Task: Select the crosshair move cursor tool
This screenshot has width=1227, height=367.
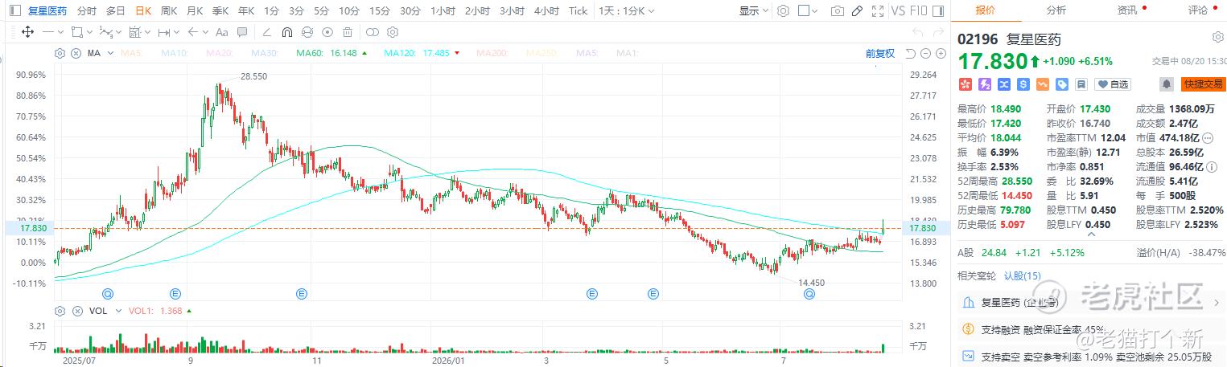Action: [27, 32]
